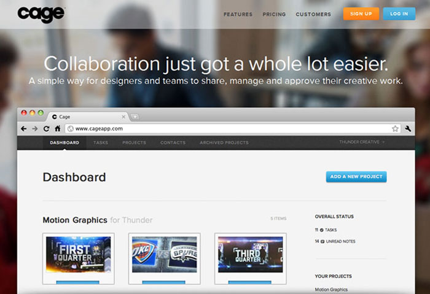The width and height of the screenshot is (430, 294).
Task: Click the browser forward arrow
Action: [x=35, y=129]
